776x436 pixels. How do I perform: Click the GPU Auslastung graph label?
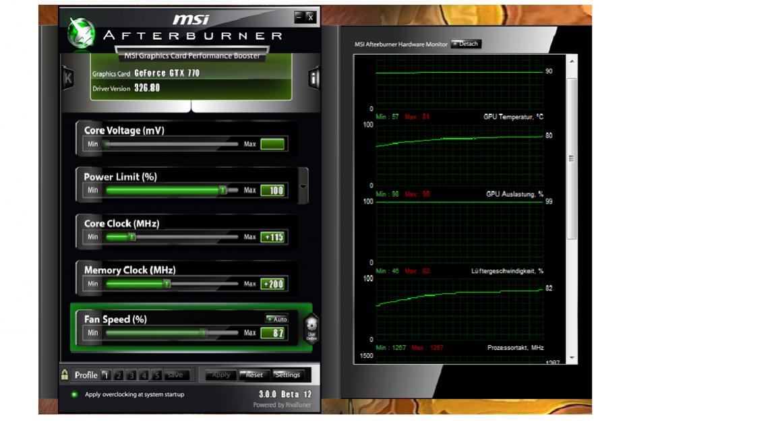coord(514,194)
